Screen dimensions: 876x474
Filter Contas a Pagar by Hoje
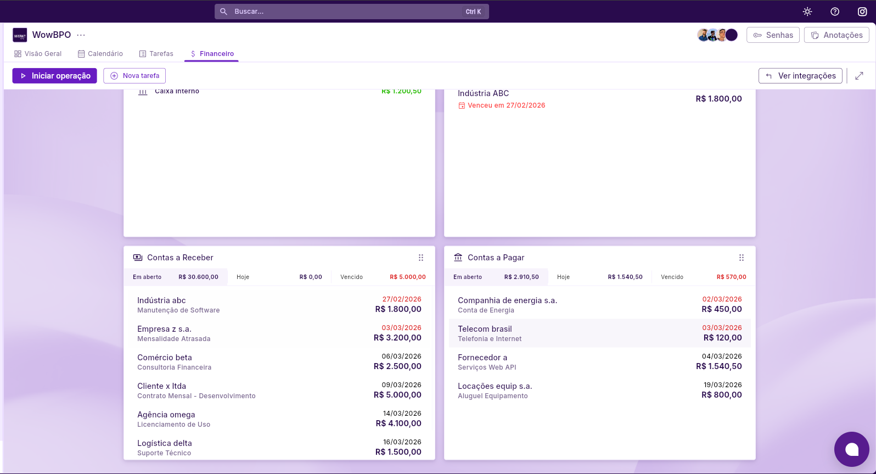click(599, 277)
